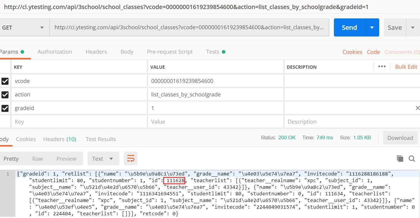Open the request Headers tab
This screenshot has height=218, width=420.
[96, 52]
